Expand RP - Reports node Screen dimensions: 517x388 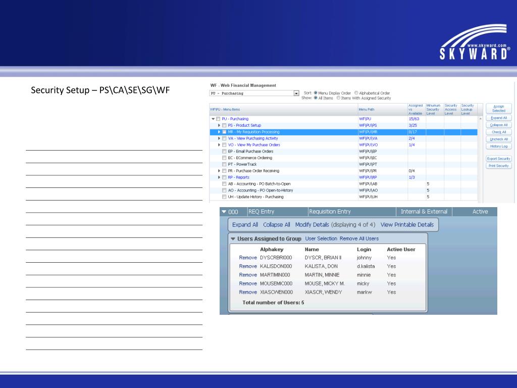(219, 177)
